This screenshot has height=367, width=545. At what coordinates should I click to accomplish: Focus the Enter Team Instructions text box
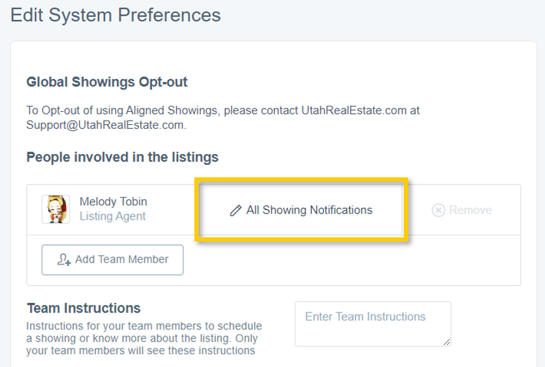click(x=372, y=323)
